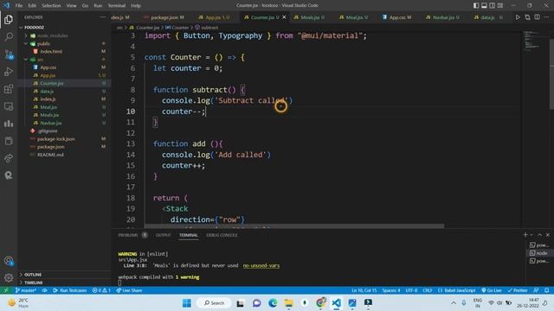Open index.html in the explorer
This screenshot has width=554, height=311.
coord(51,52)
